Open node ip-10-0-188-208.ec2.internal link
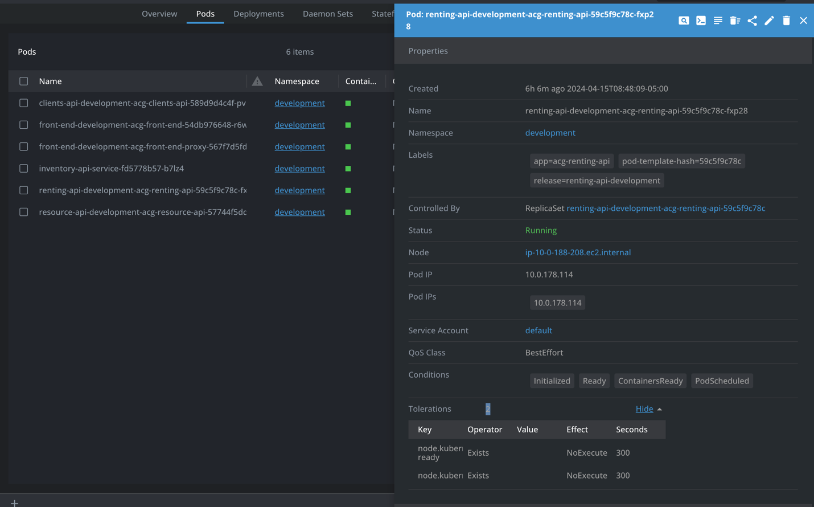Screen dimensions: 814x507 [578, 252]
